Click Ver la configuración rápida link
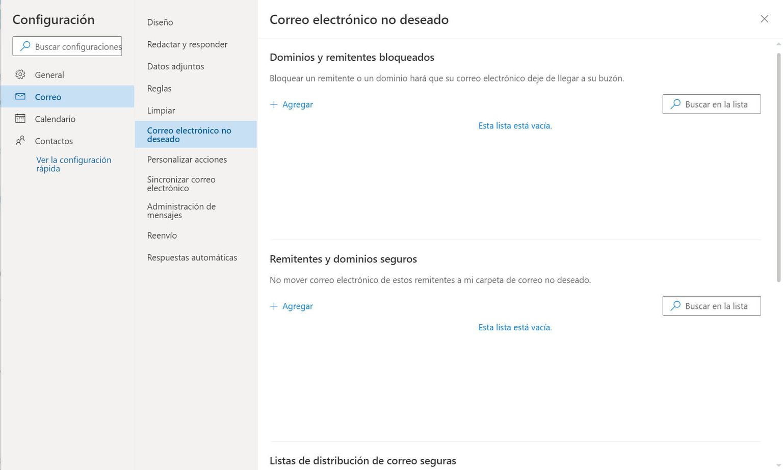783x470 pixels. 73,164
